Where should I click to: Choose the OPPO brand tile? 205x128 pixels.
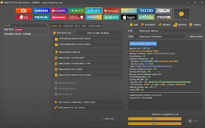76,11
